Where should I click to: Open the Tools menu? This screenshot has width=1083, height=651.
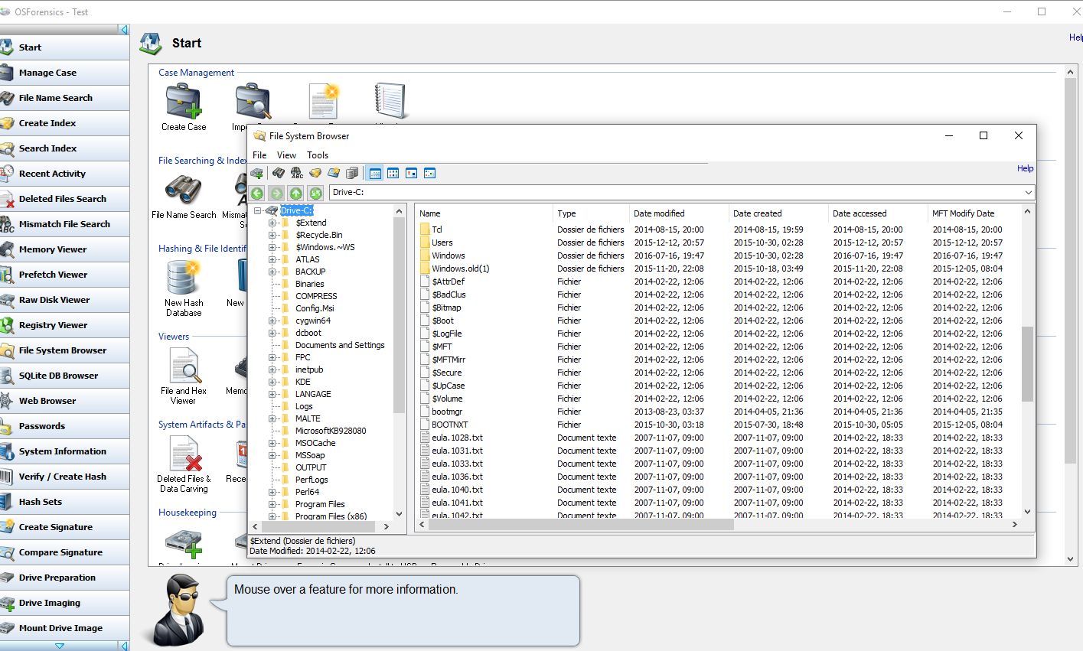point(318,155)
